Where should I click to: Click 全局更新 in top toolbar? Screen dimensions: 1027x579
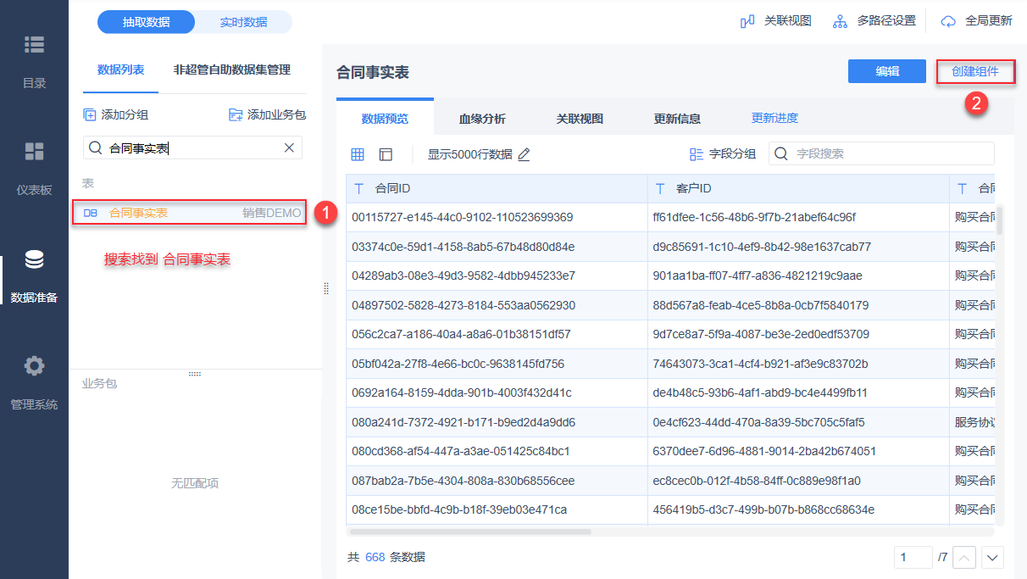977,21
